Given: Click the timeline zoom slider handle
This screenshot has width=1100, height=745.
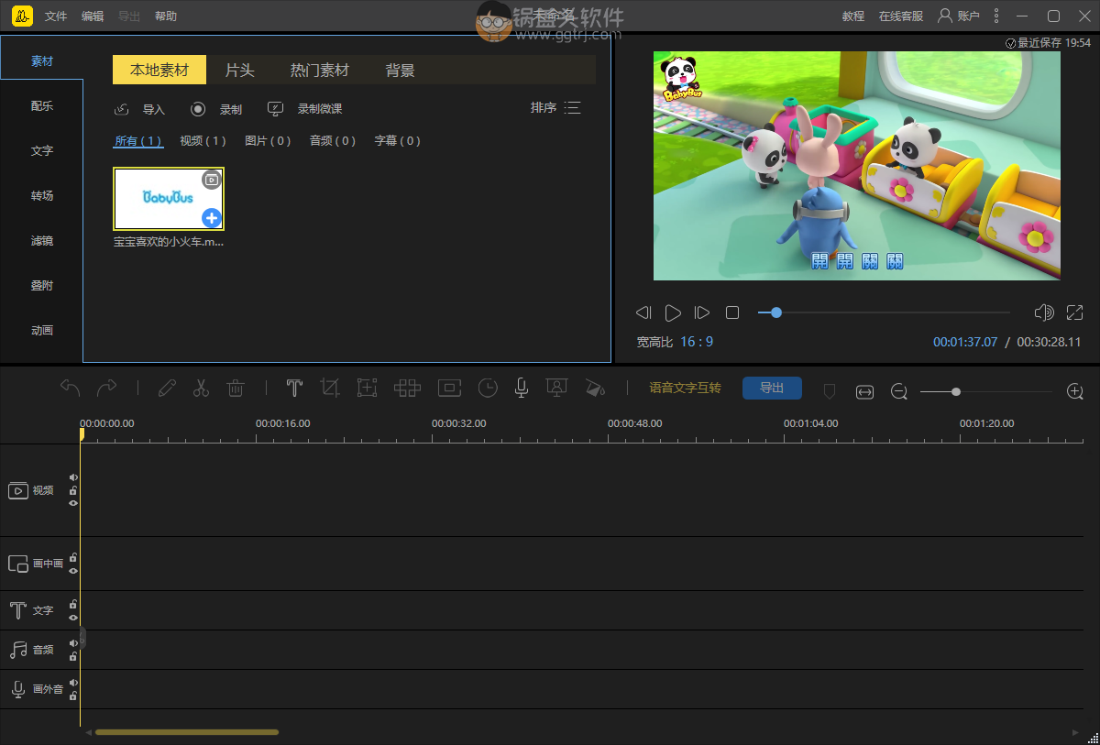Looking at the screenshot, I should pyautogui.click(x=956, y=391).
